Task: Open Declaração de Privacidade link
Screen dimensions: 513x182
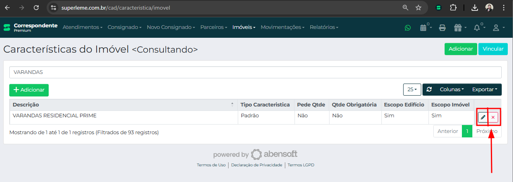Action: (257, 165)
